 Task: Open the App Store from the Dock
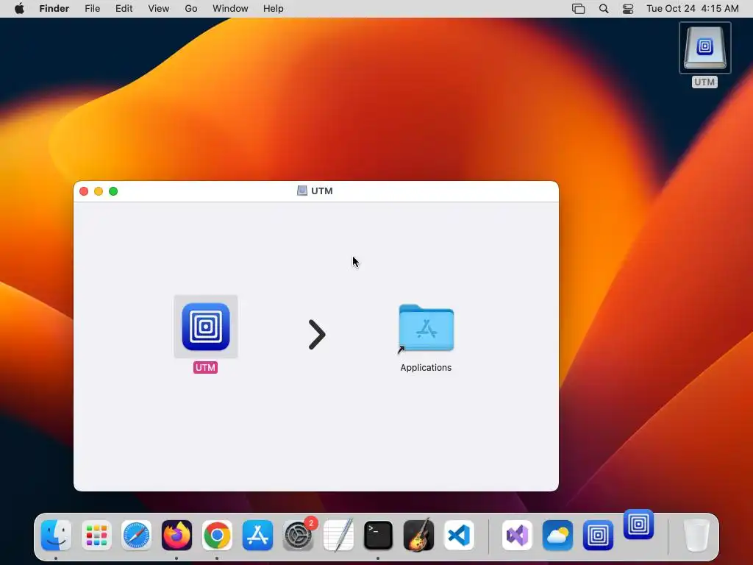[257, 536]
